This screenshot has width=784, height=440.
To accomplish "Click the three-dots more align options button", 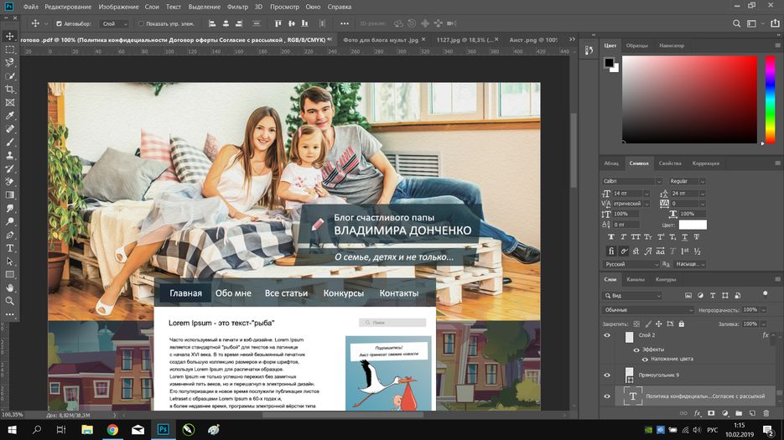I will pos(345,23).
